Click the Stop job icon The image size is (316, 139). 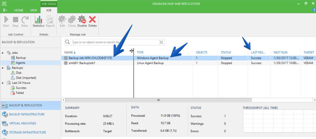point(15,22)
